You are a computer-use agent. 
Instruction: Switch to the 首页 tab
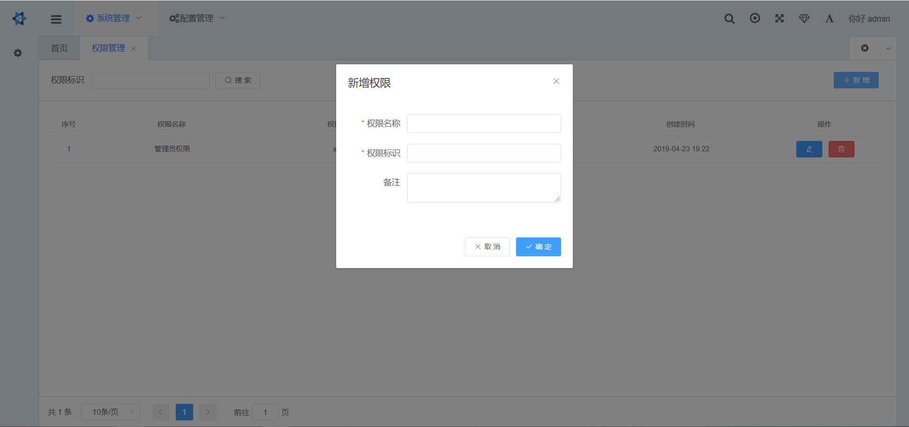coord(59,48)
